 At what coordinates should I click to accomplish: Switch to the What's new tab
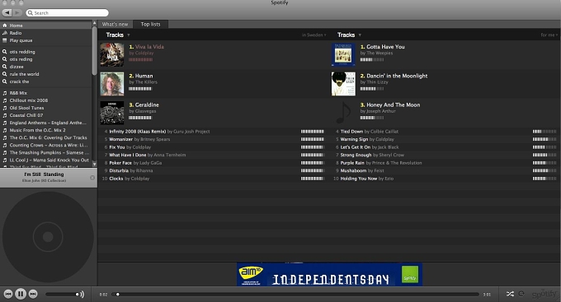[x=115, y=24]
